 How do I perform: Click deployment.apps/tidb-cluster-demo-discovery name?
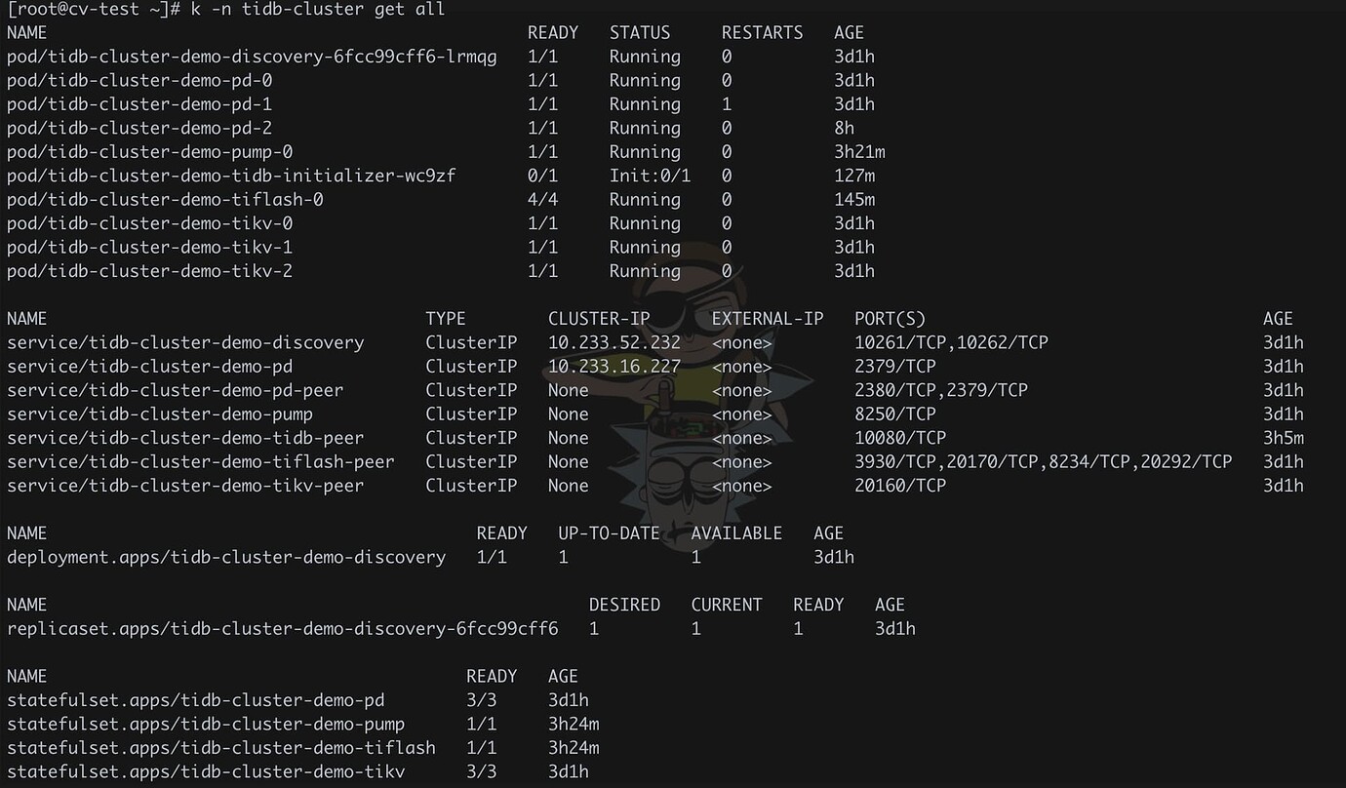(x=226, y=558)
